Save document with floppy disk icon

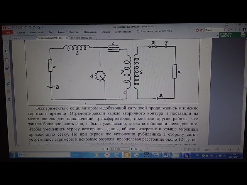13,28
